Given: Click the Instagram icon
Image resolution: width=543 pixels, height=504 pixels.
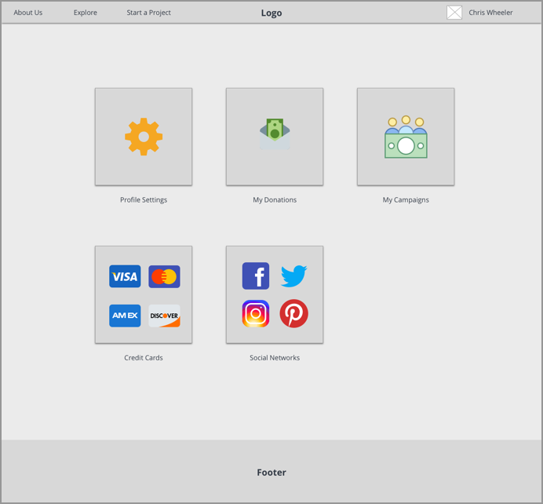Looking at the screenshot, I should click(256, 313).
